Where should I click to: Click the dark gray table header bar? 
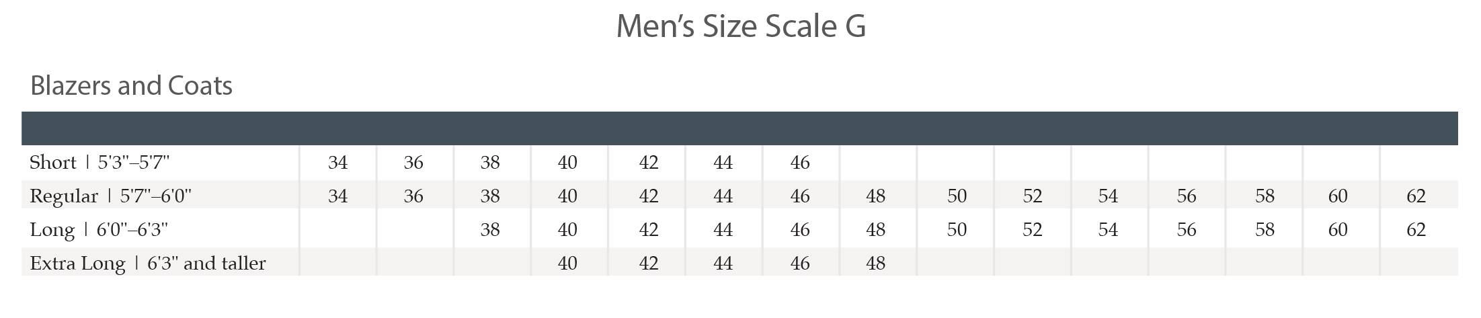[739, 128]
